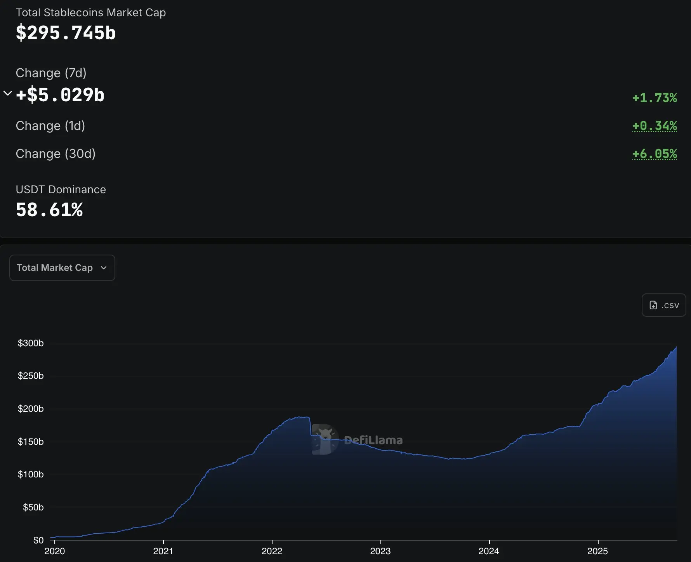Click the Change (1d) label
Image resolution: width=691 pixels, height=562 pixels.
pos(50,126)
